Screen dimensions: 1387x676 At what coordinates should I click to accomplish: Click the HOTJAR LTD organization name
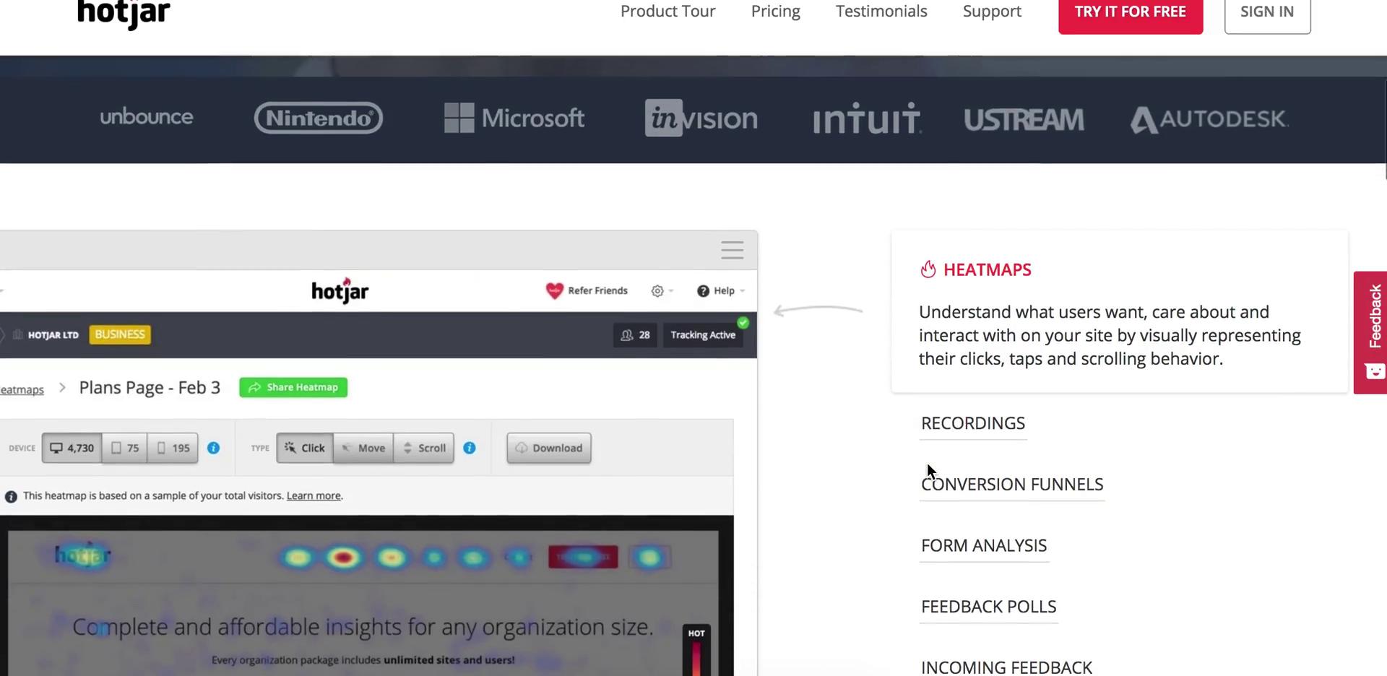coord(53,335)
